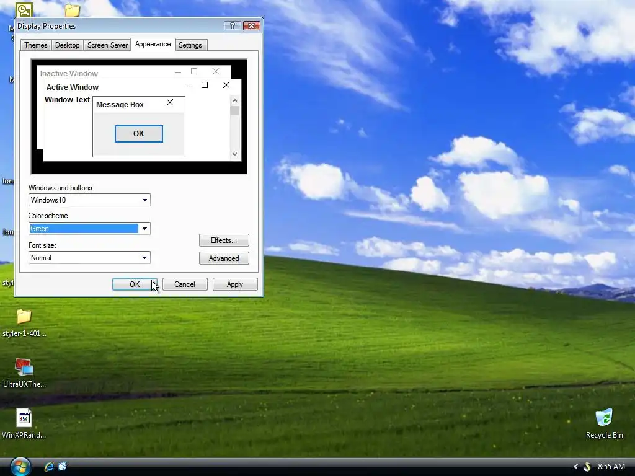Click the Active Window preview close icon

226,85
